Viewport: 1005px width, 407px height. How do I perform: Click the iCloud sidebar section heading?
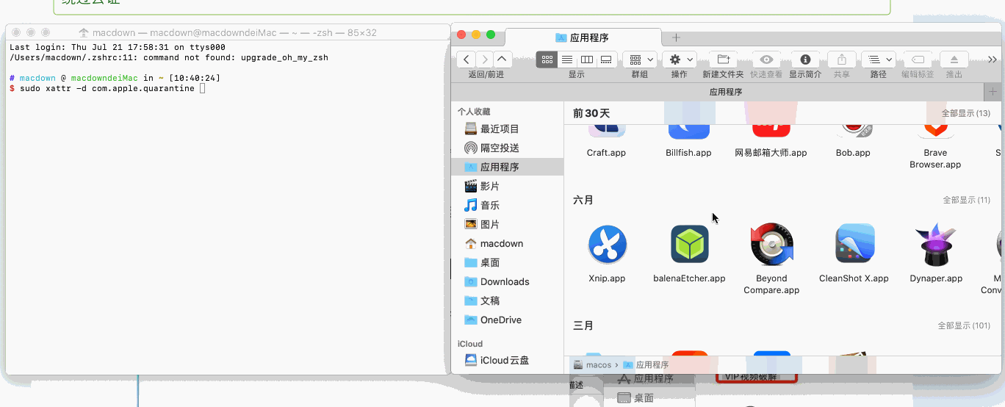pos(470,344)
